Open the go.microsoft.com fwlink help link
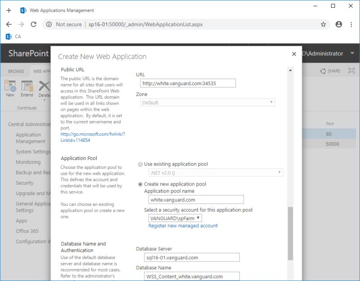 click(x=93, y=137)
